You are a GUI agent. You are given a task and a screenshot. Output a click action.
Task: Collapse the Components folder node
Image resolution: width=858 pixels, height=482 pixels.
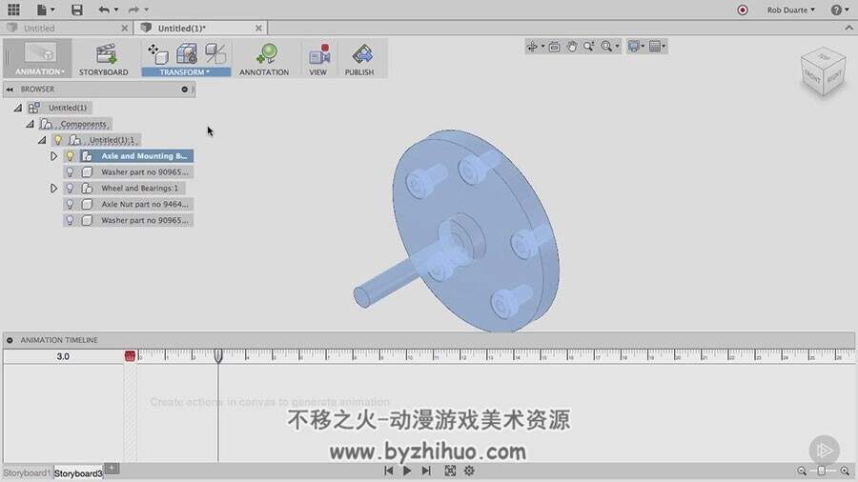point(31,125)
